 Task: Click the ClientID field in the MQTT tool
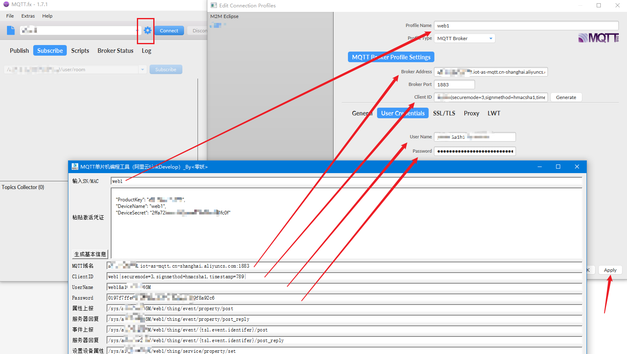pos(344,277)
